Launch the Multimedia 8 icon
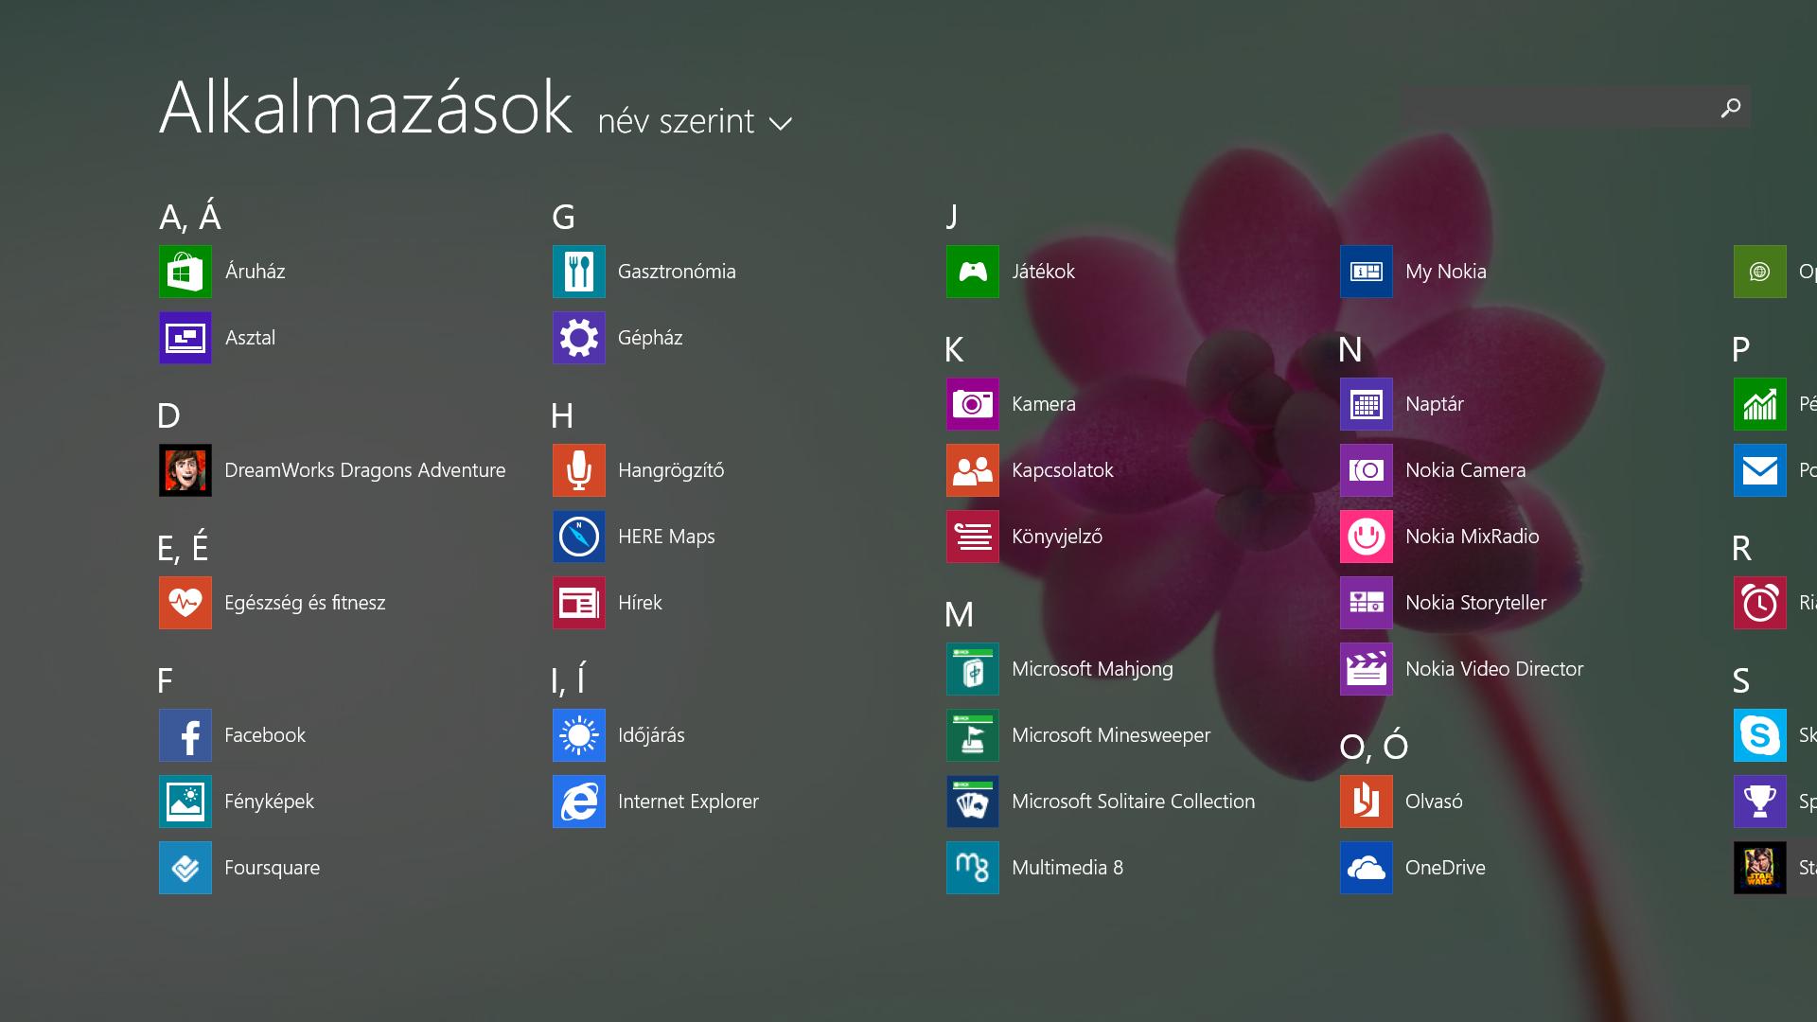The image size is (1817, 1022). pyautogui.click(x=973, y=868)
